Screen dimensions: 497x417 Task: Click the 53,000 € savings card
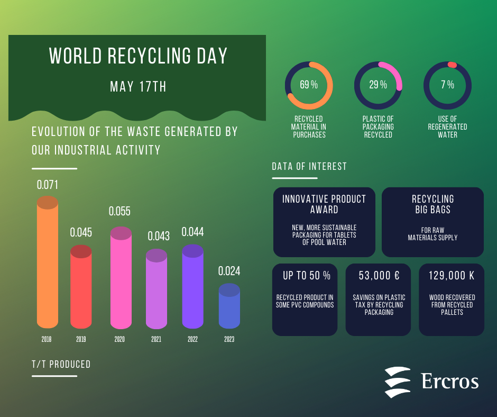point(378,300)
